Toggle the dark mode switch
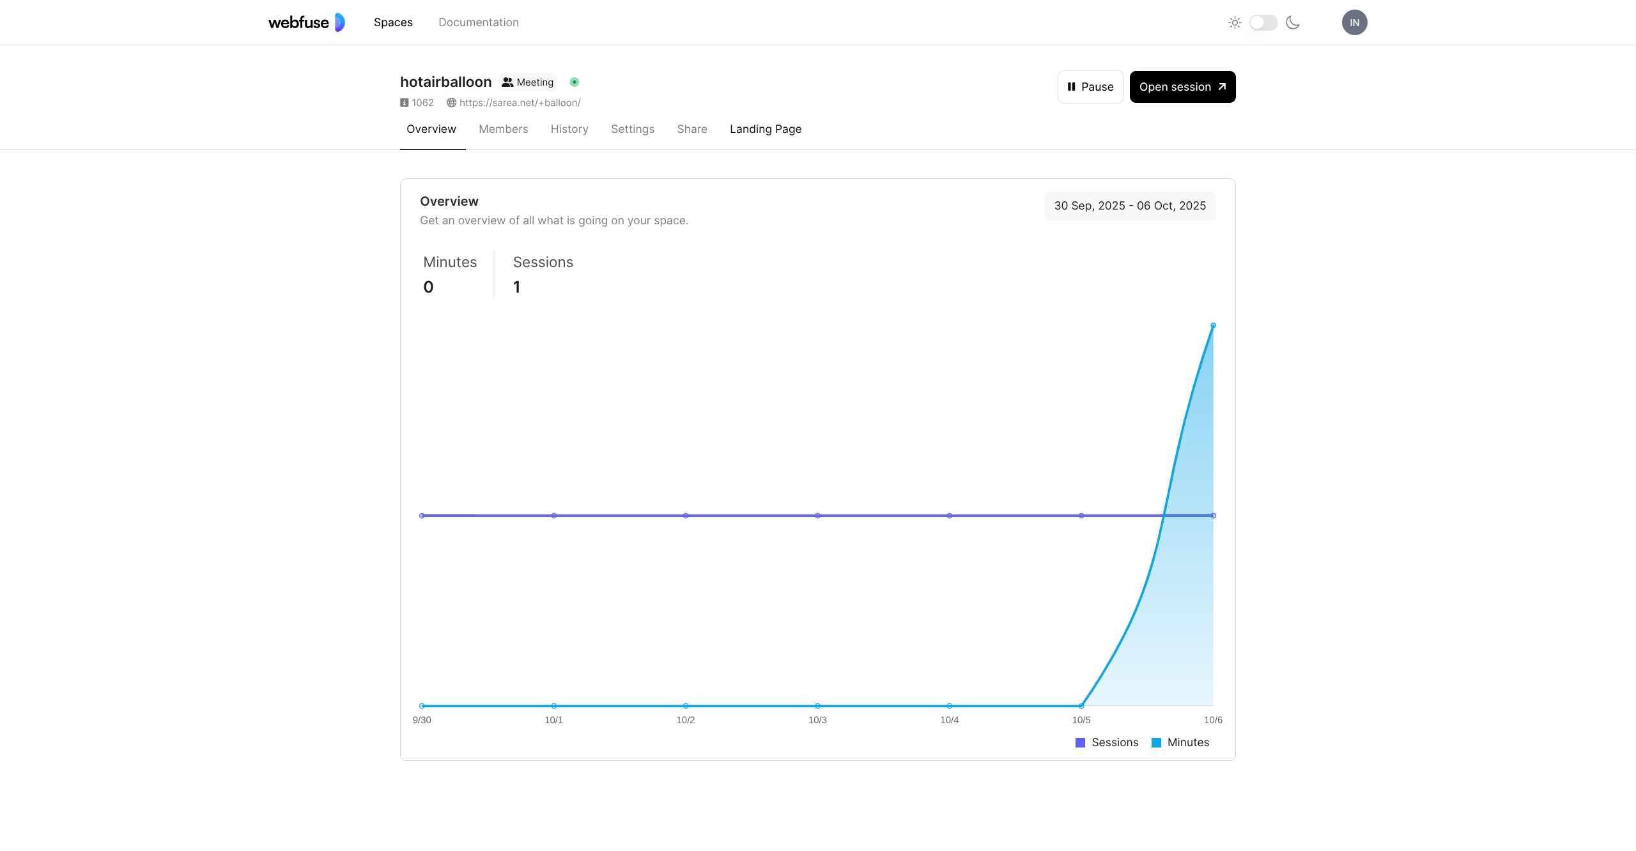The image size is (1636, 851). tap(1263, 23)
